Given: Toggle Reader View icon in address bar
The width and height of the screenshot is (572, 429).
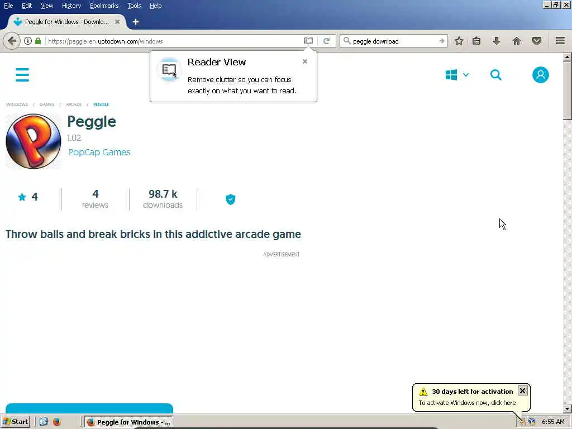Looking at the screenshot, I should pyautogui.click(x=308, y=41).
